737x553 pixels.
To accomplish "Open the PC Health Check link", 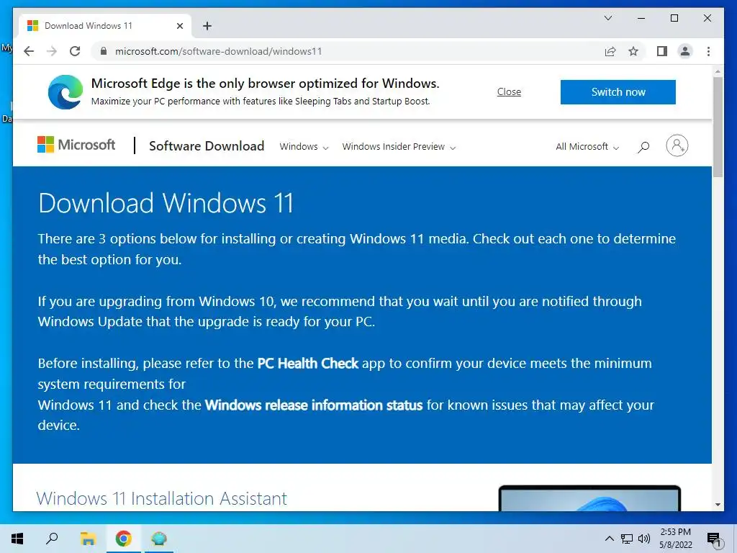I will [x=308, y=363].
